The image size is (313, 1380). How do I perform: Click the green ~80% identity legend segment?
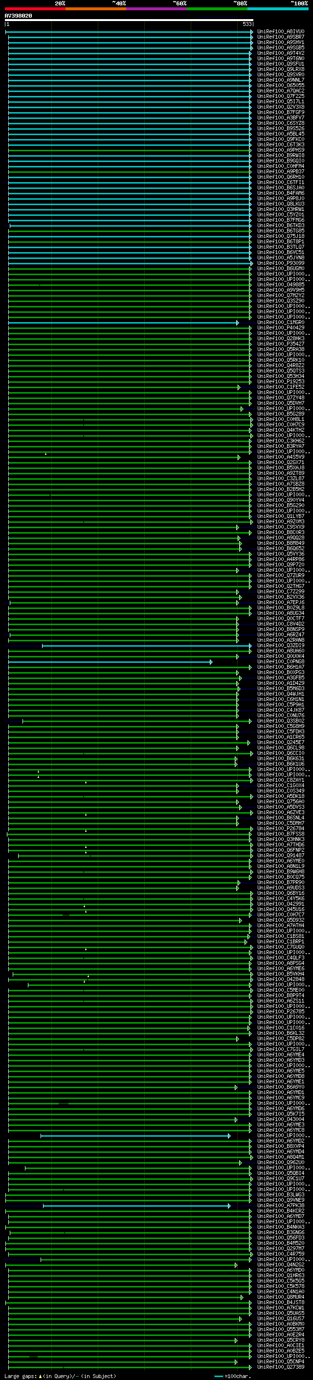tap(217, 9)
